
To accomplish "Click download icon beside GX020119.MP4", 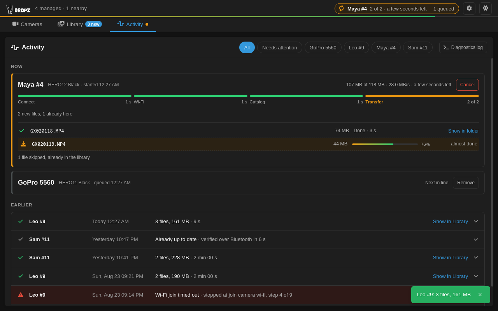I will pos(23,144).
